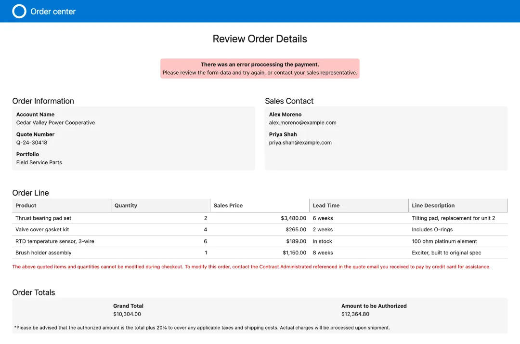Select the Includes O-rings description

coord(432,229)
